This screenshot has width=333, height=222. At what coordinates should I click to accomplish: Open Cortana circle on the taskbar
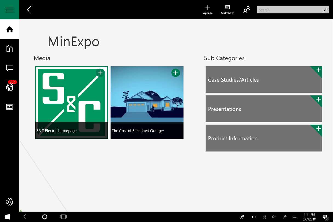click(45, 217)
